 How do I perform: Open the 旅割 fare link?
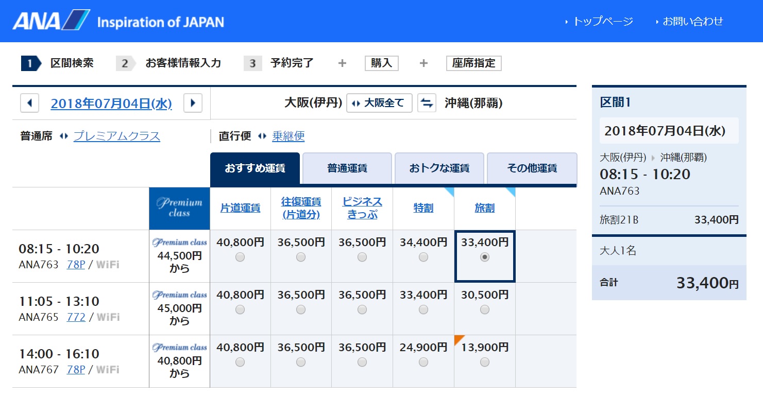(485, 208)
